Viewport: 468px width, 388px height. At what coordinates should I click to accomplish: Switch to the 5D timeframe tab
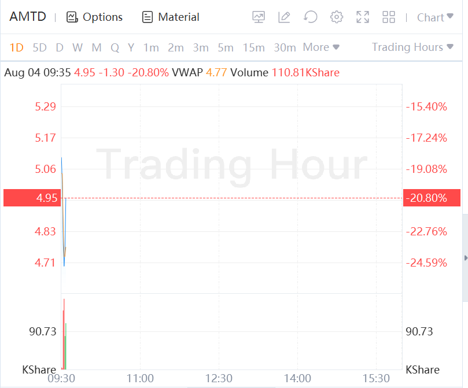40,47
